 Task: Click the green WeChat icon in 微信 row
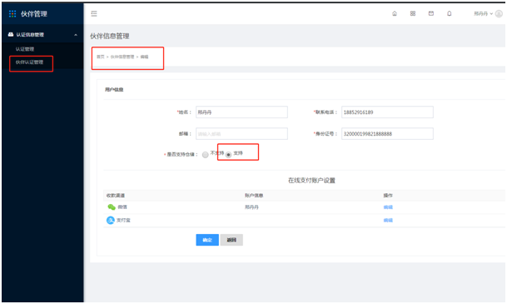tap(112, 207)
